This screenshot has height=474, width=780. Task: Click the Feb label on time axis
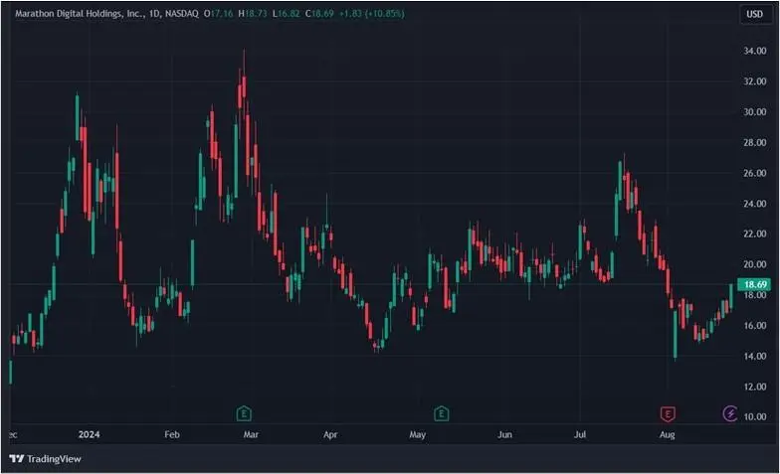(172, 434)
